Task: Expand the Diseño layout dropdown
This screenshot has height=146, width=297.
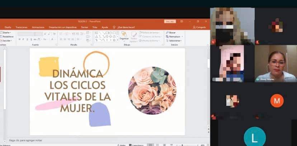Action: pyautogui.click(x=7, y=32)
